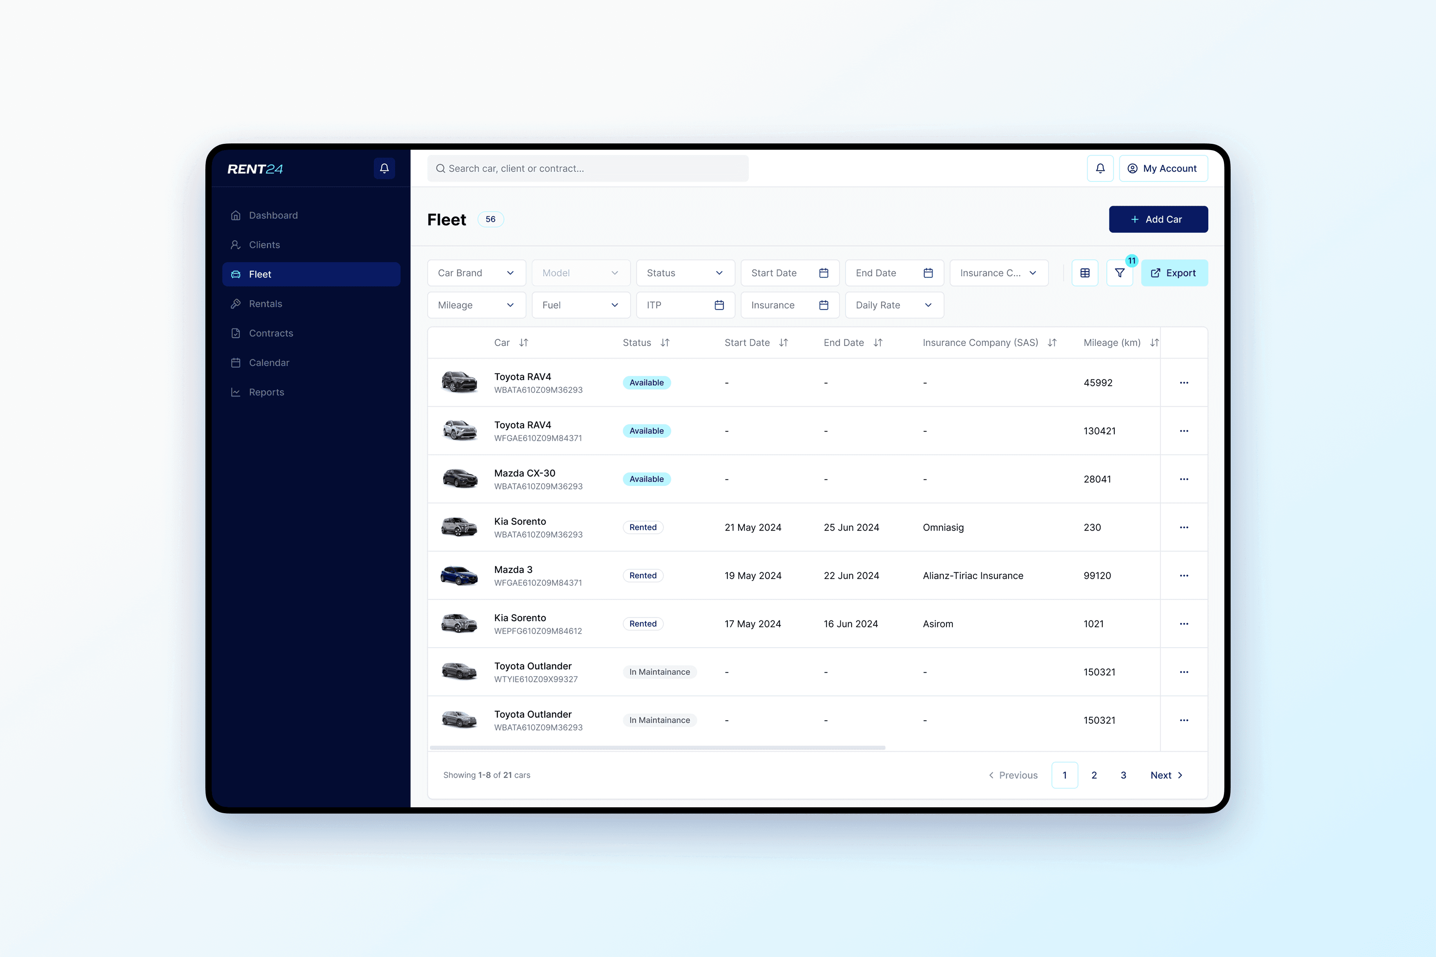1436x957 pixels.
Task: Expand the Car Brand dropdown
Action: (x=476, y=273)
